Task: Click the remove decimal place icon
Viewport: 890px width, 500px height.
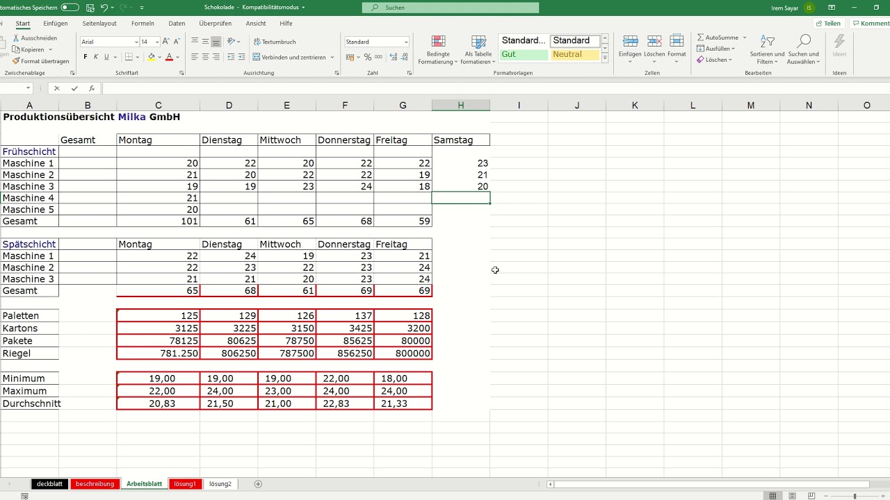Action: 404,57
